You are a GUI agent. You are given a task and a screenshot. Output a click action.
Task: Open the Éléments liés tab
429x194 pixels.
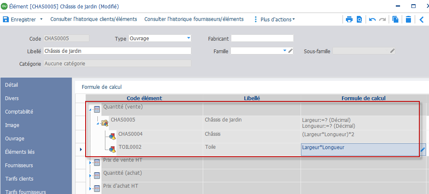pyautogui.click(x=20, y=152)
